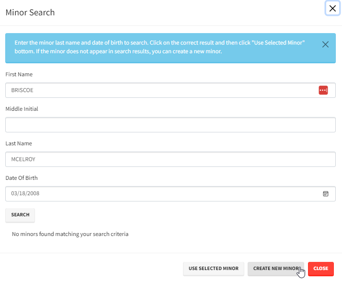The height and width of the screenshot is (283, 342).
Task: Select the Last Name field with MCELROY
Action: [170, 159]
